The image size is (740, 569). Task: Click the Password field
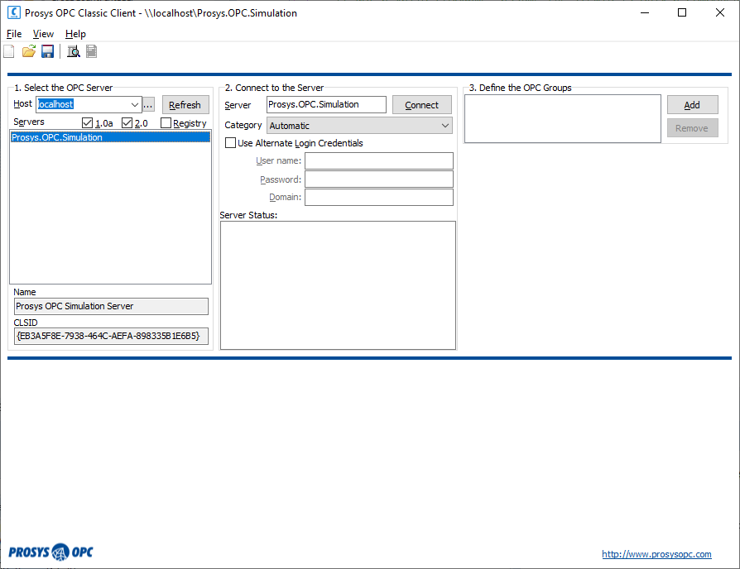tap(379, 179)
